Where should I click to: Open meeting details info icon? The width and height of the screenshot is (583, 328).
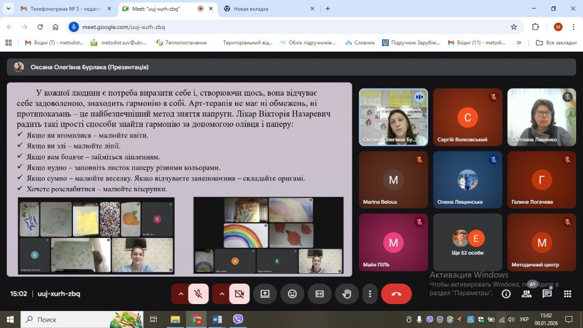[506, 294]
